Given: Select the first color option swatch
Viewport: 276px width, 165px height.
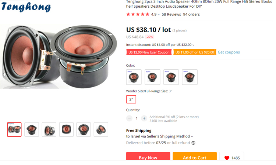Looking at the screenshot, I should 134,77.
